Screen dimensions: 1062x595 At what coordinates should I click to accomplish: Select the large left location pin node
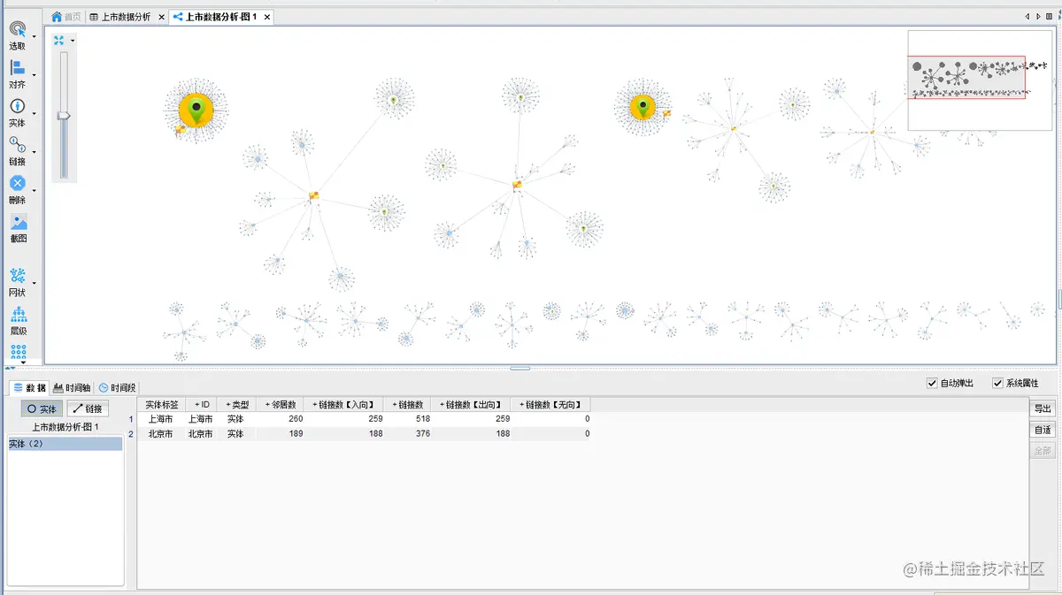[x=196, y=110]
